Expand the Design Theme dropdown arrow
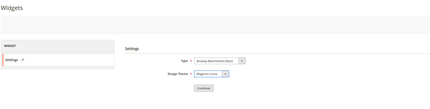 pyautogui.click(x=225, y=74)
